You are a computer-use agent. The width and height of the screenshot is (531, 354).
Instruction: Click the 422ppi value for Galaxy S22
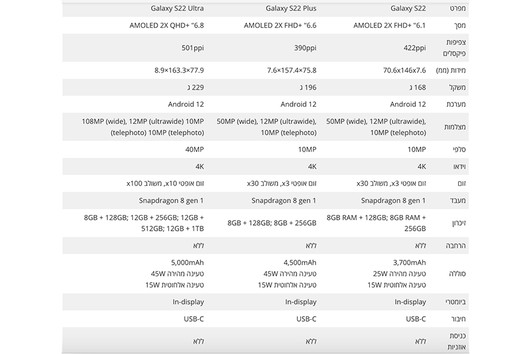pos(415,48)
